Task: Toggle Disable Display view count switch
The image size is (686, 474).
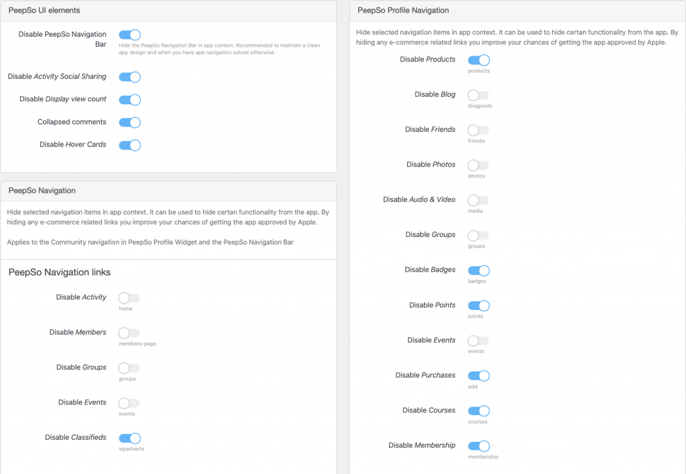Action: [x=130, y=100]
